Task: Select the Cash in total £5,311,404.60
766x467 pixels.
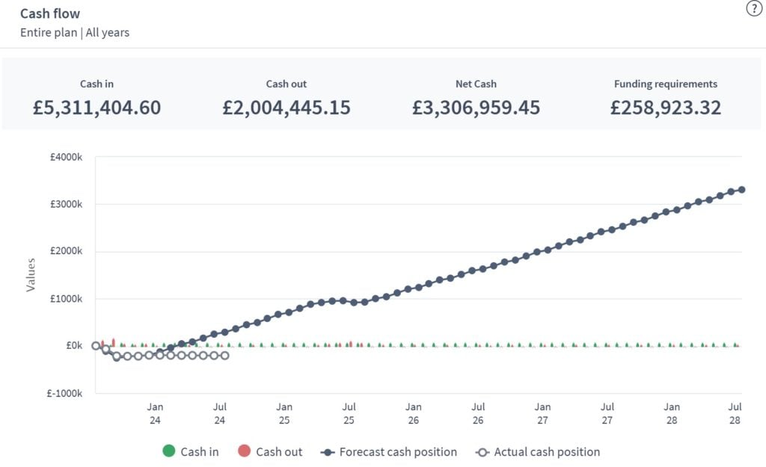Action: pyautogui.click(x=97, y=108)
